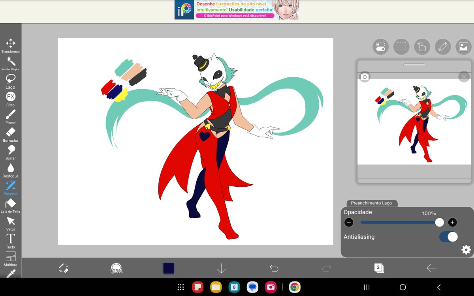
Task: Open the layers panel showing 2
Action: 379,268
